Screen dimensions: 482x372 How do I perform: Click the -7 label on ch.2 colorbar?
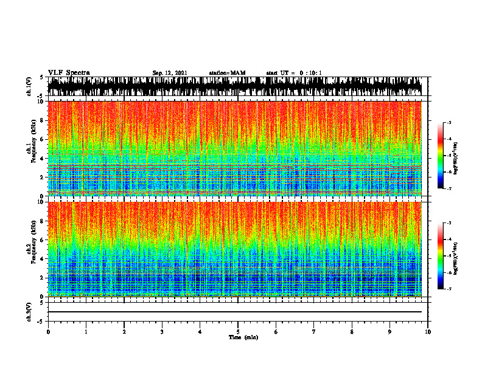point(449,289)
